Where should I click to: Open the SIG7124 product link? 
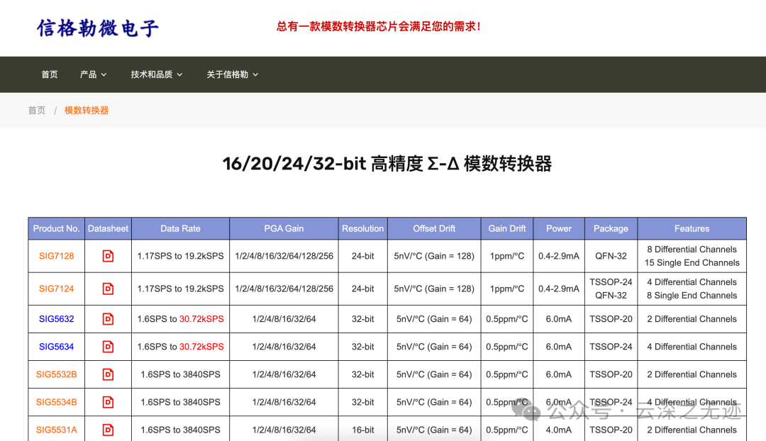57,289
